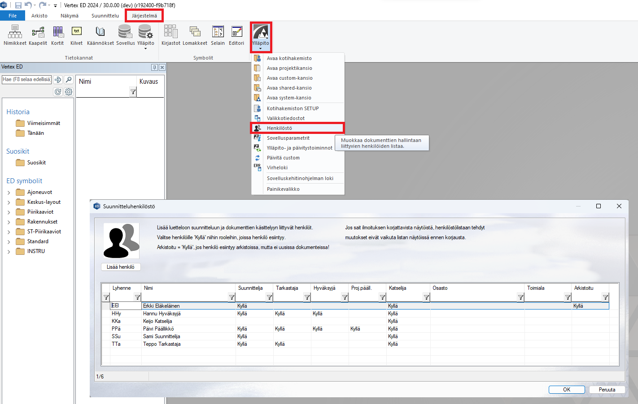Expand the Piirikaaviot tree node

(x=9, y=212)
